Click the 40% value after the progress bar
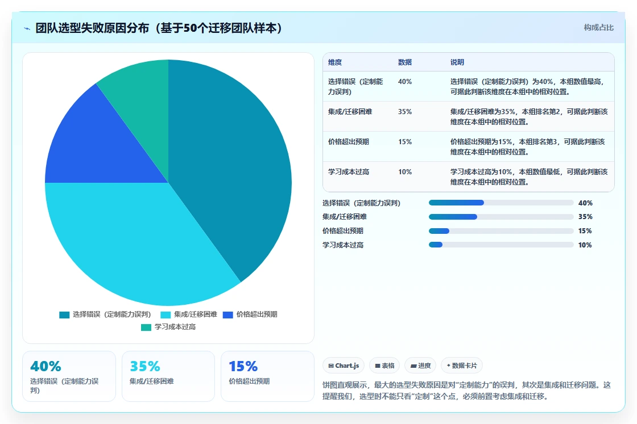This screenshot has height=424, width=637. [585, 203]
